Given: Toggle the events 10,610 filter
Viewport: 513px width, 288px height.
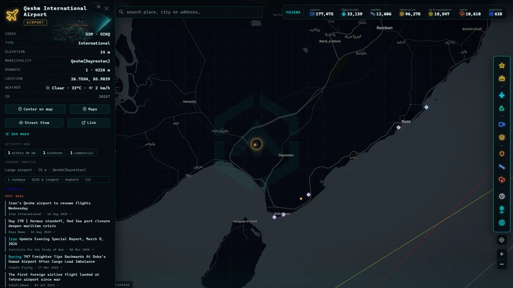Looking at the screenshot, I should (x=470, y=12).
